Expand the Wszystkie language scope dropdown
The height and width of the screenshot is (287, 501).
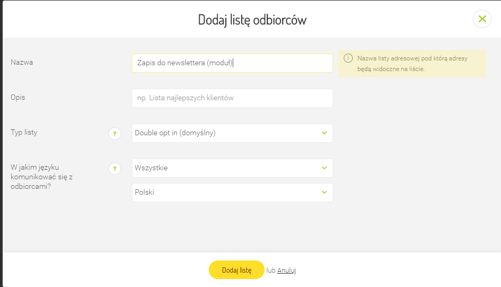pyautogui.click(x=228, y=168)
